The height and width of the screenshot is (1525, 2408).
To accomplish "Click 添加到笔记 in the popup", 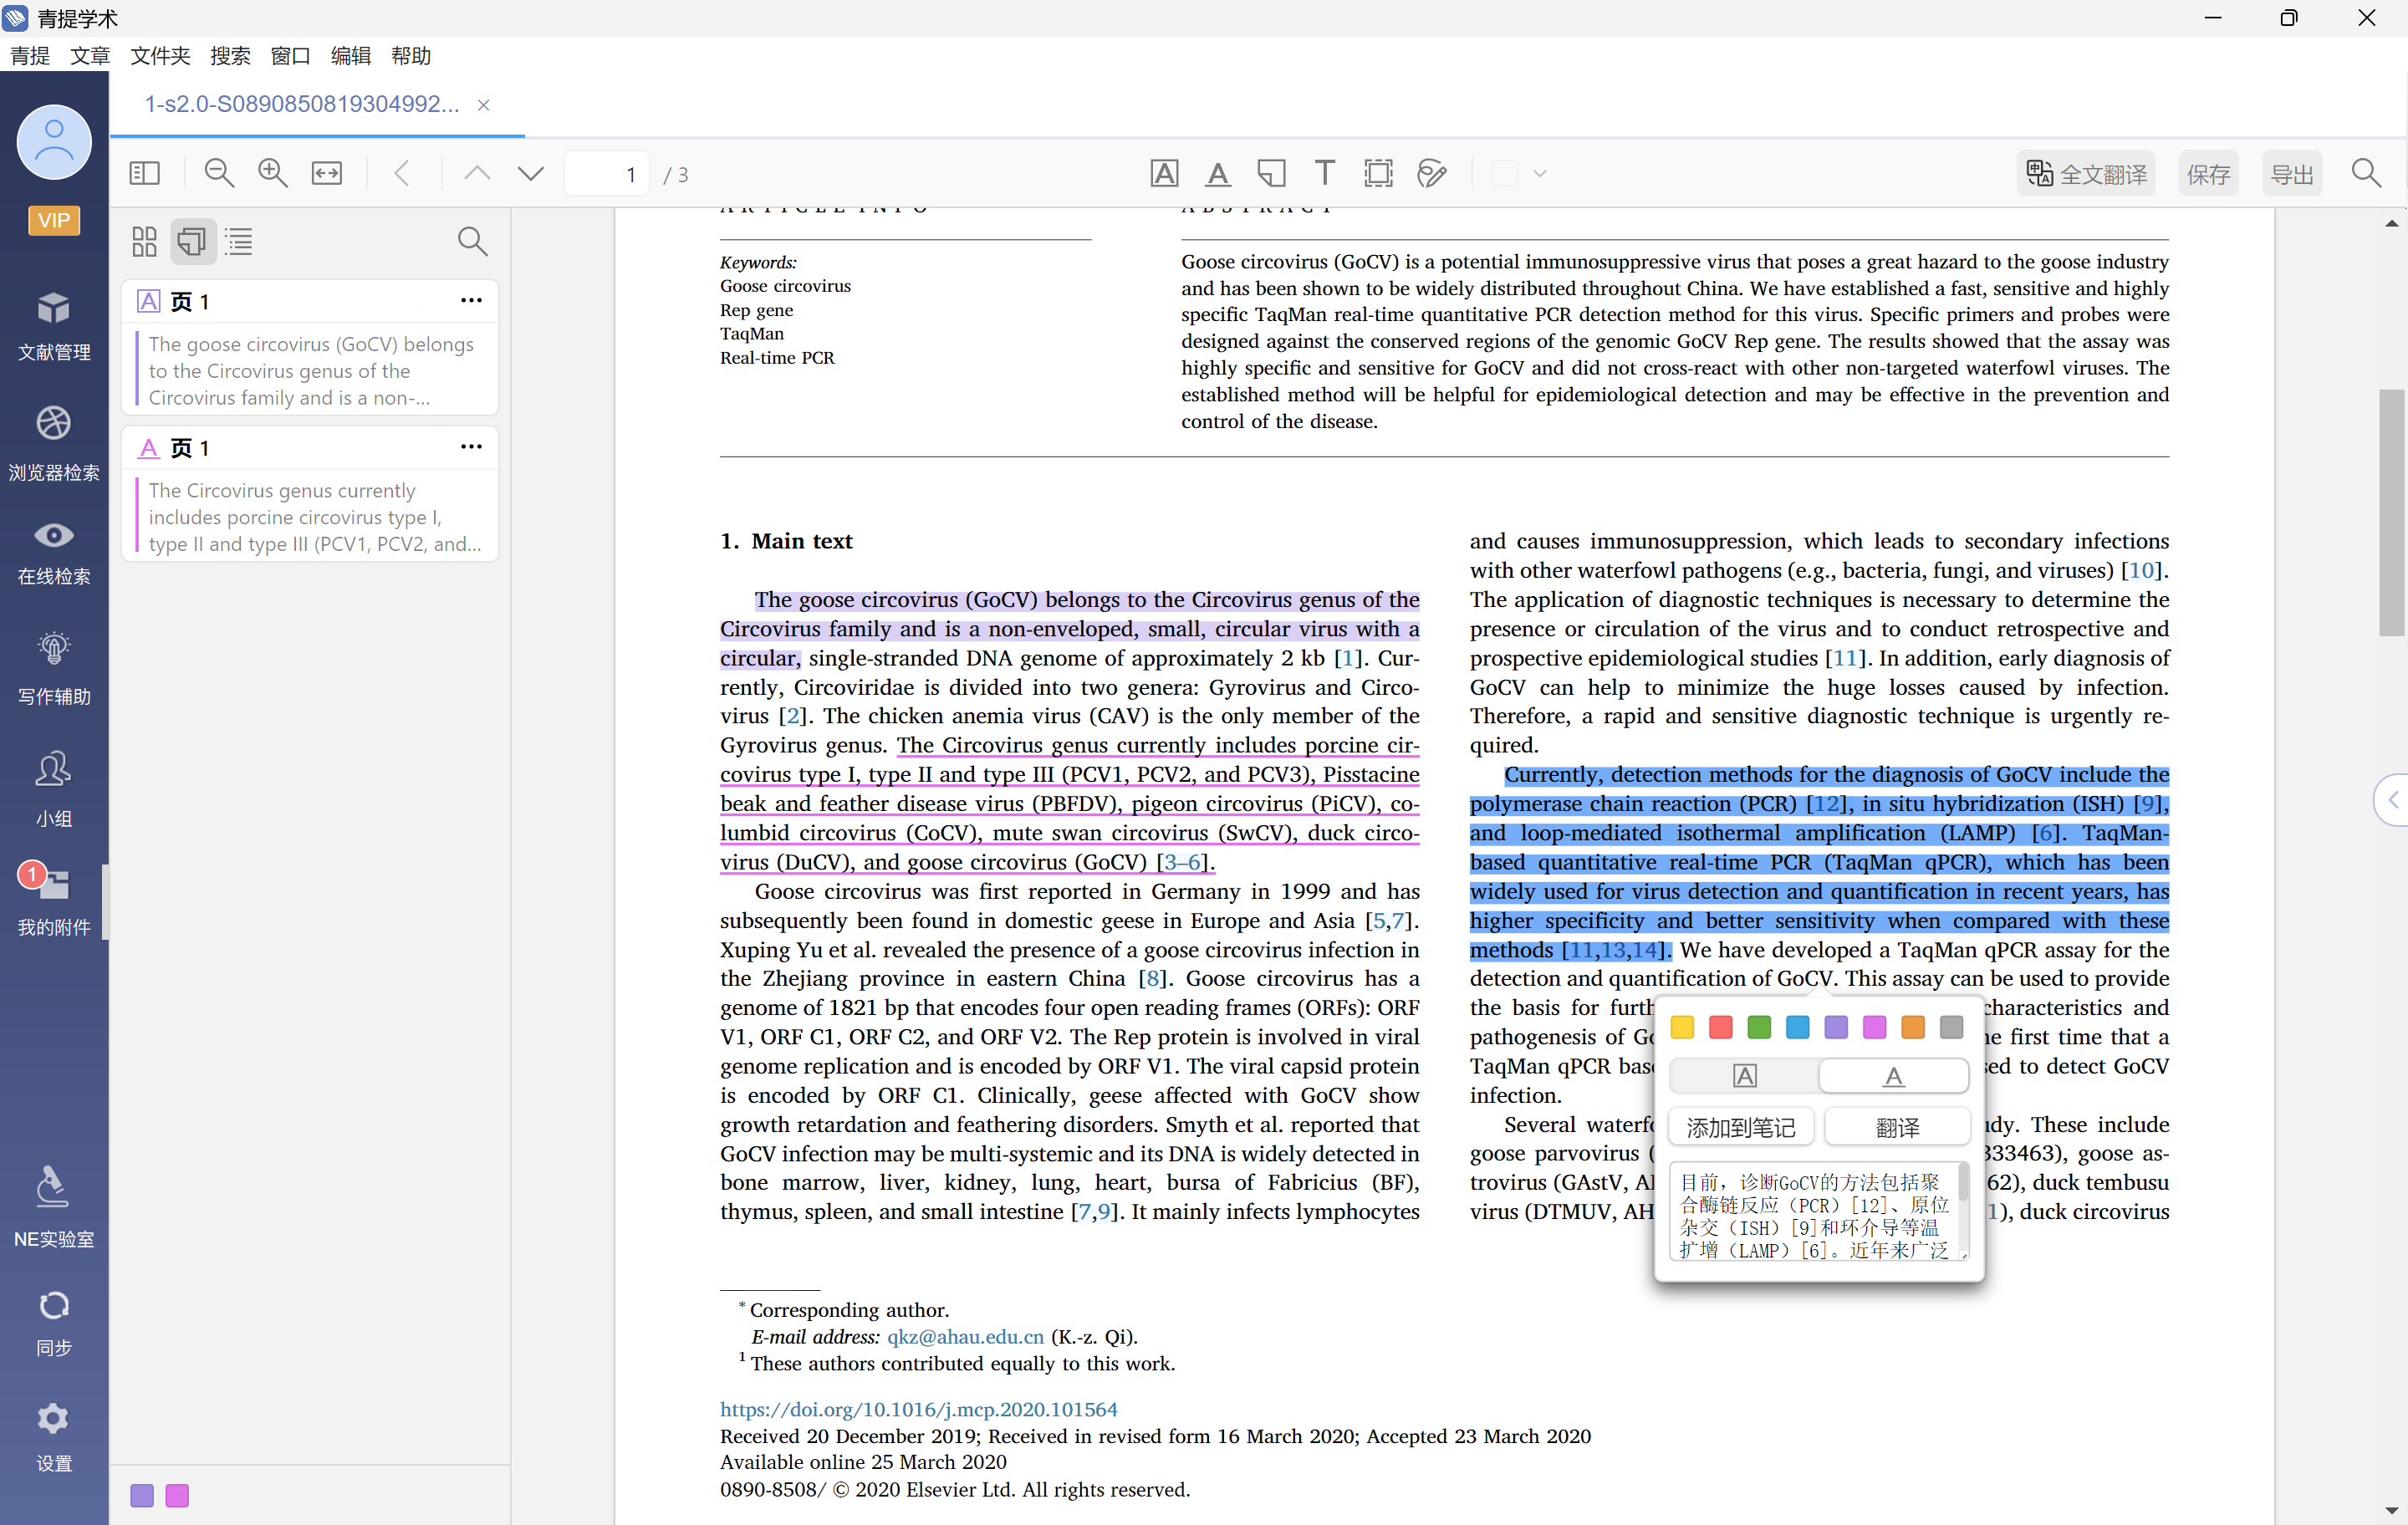I will (1741, 1128).
